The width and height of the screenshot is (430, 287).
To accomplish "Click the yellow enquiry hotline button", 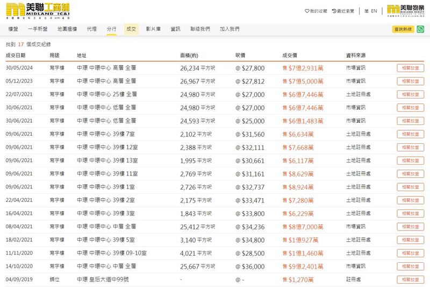I will pyautogui.click(x=403, y=29).
